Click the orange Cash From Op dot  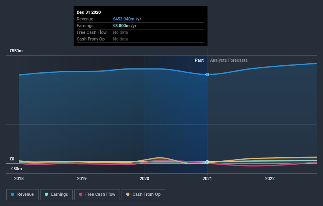128,194
